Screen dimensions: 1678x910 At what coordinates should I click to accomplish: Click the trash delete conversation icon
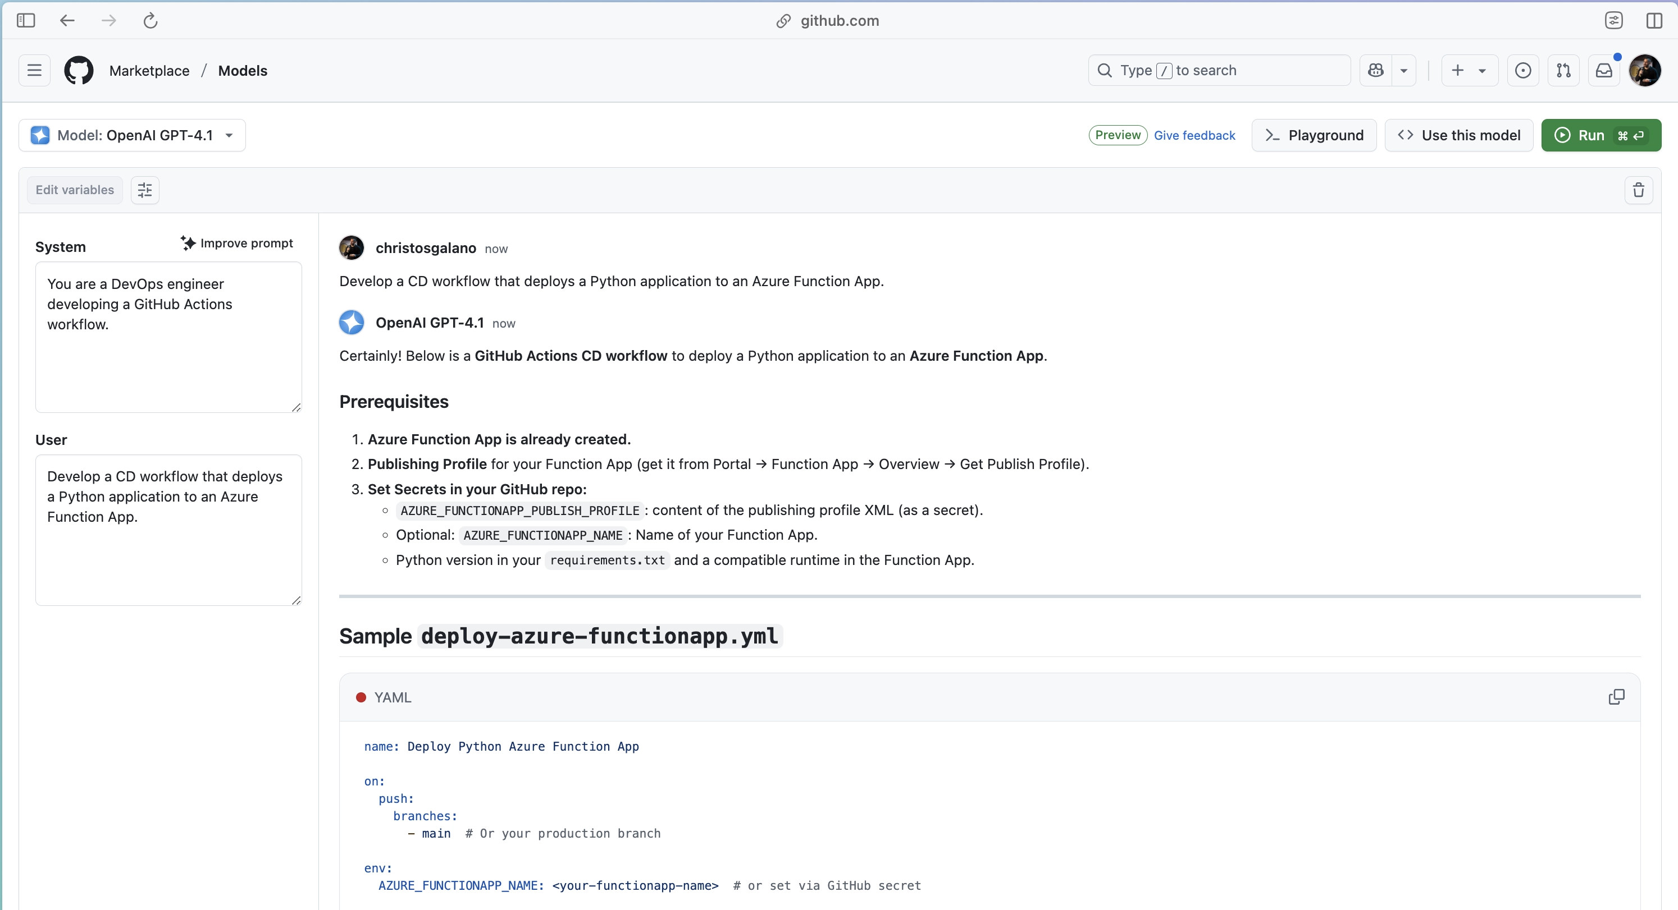1638,190
